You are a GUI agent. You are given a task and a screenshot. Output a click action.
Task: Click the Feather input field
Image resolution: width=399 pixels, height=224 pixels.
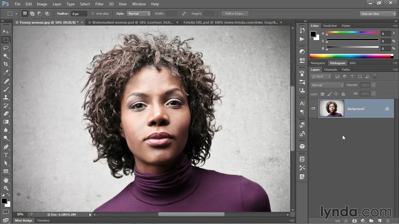click(79, 14)
